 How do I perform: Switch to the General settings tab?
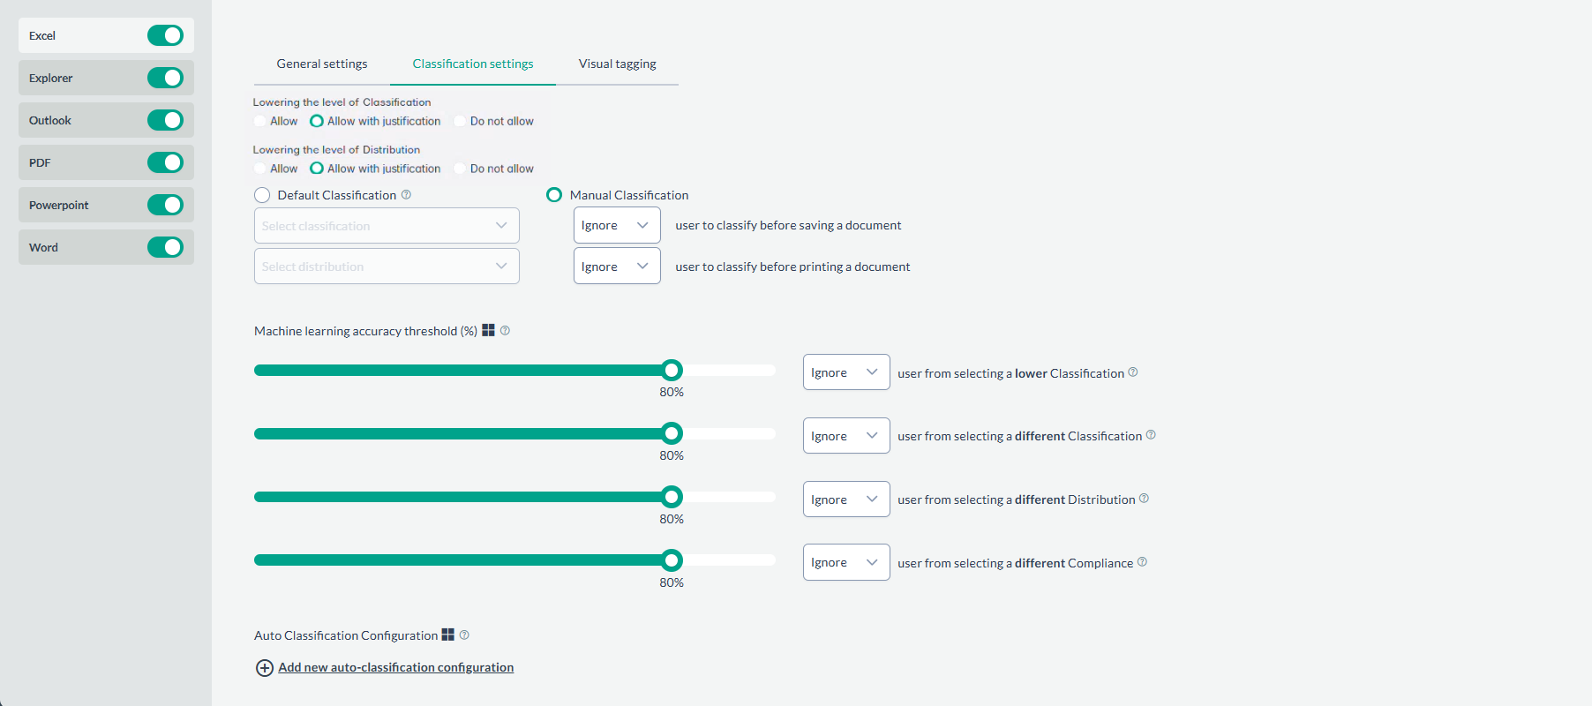321,64
